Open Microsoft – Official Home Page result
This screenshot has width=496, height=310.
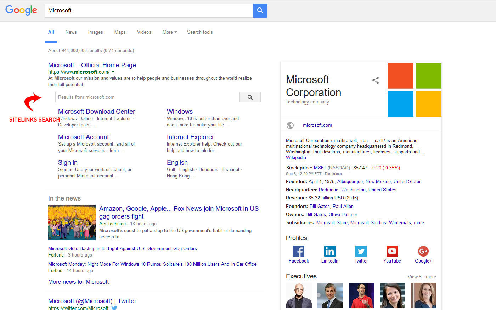92,65
